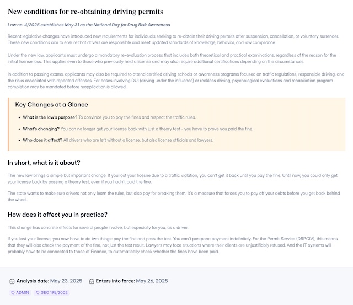Viewport: 353px width, 305px height.
Task: Click the Enters into force label
Action: coord(115,281)
